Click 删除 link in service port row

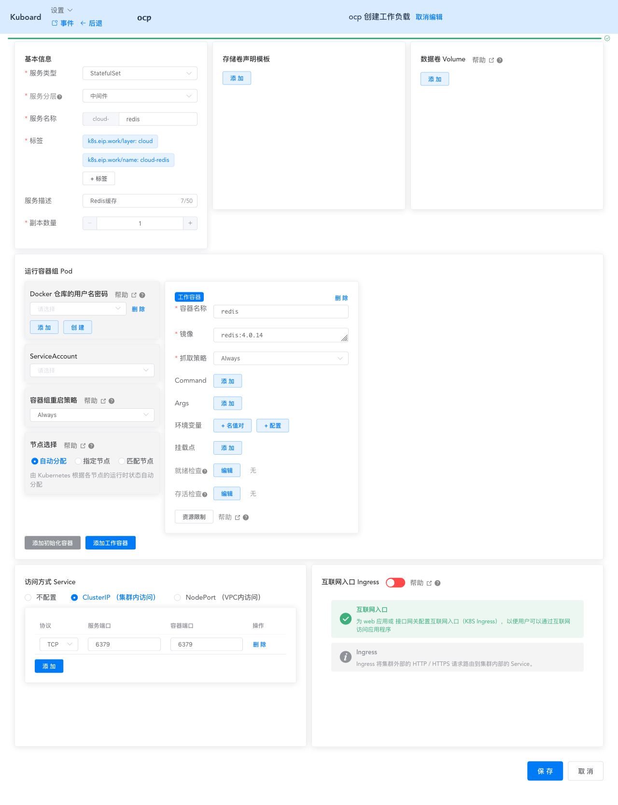(259, 645)
